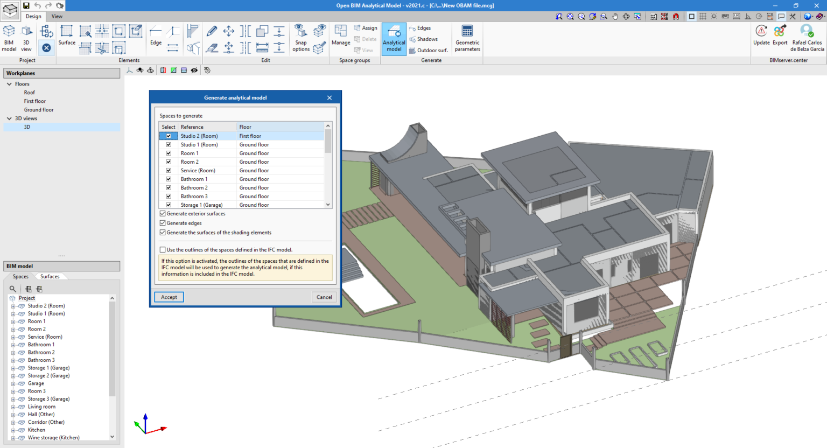Switch to the View ribbon tab
The height and width of the screenshot is (448, 827).
[x=57, y=16]
